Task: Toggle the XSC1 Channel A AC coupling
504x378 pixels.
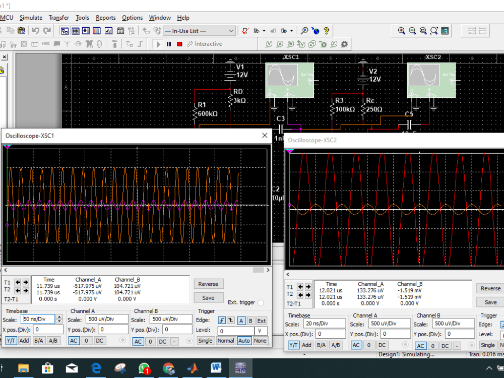Action: point(74,341)
